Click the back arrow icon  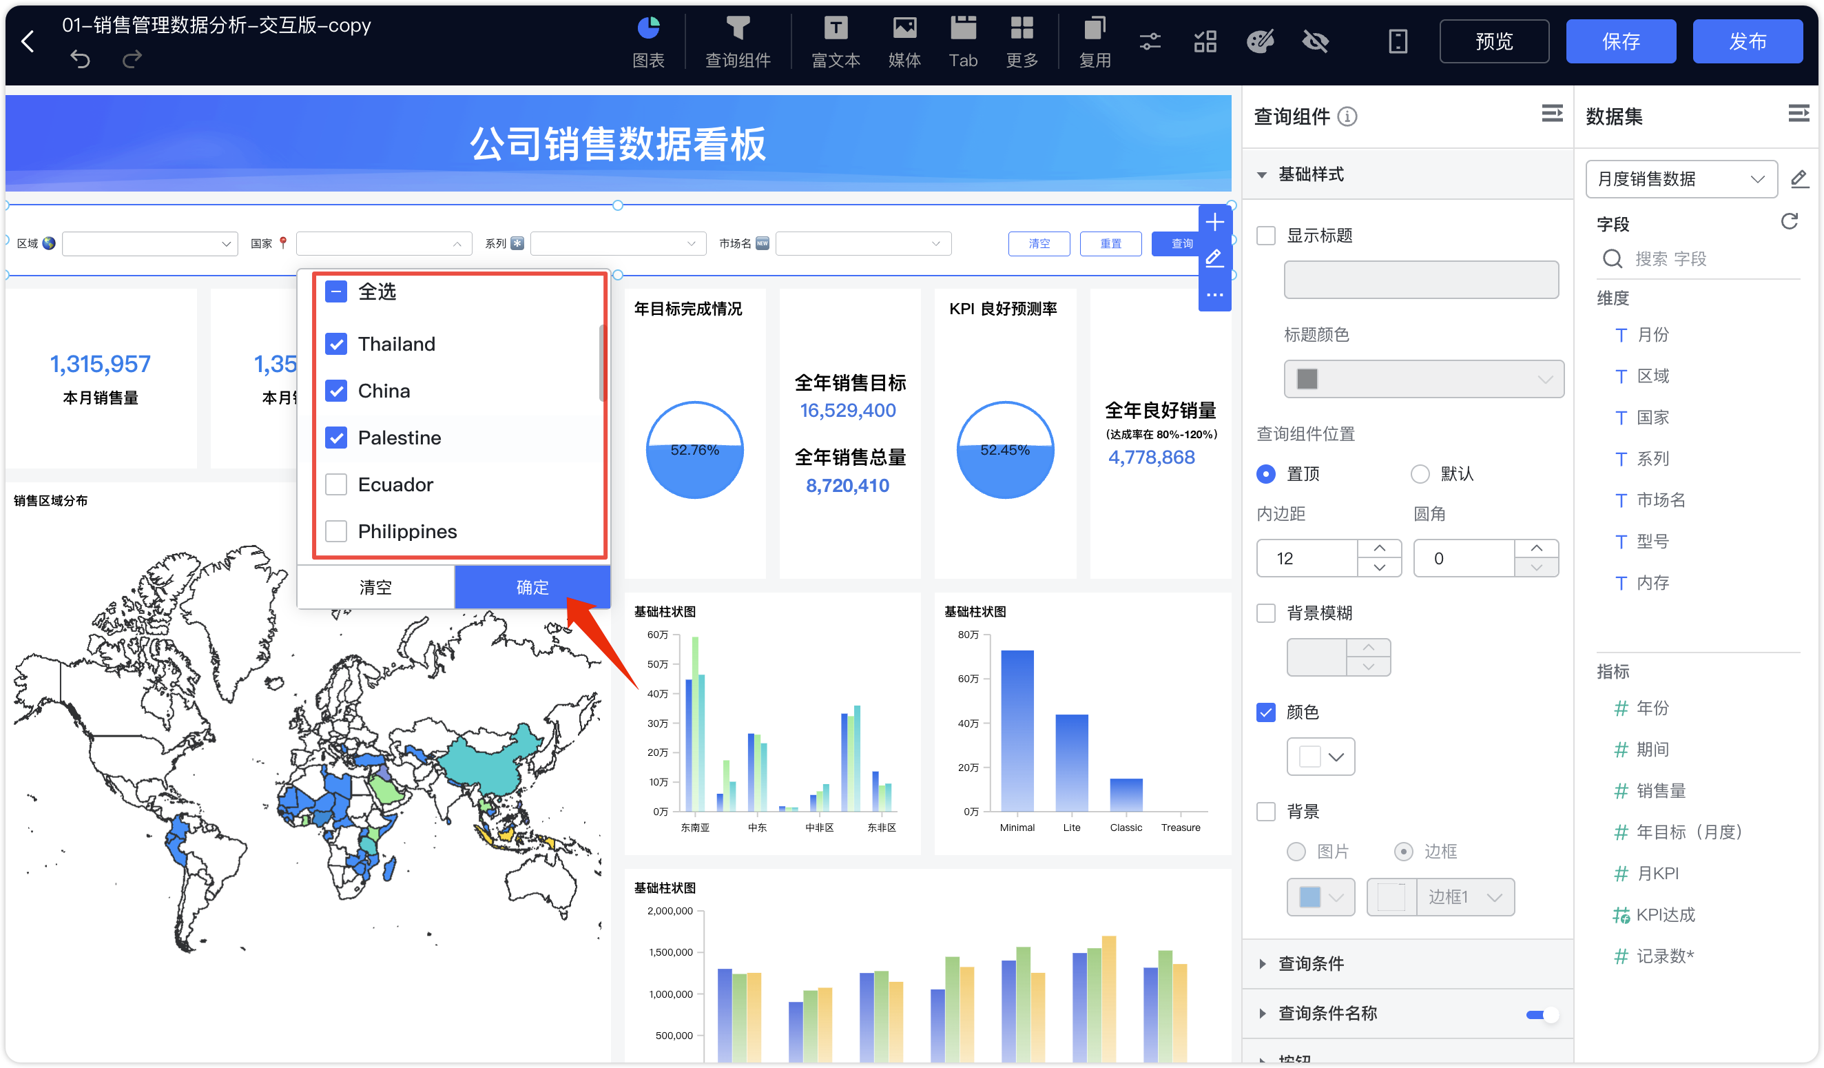[28, 41]
